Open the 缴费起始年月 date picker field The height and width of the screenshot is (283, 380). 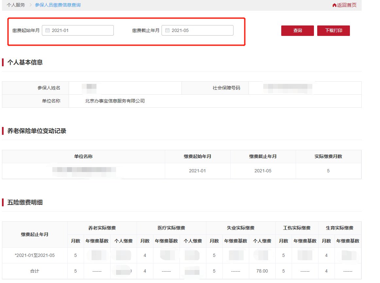coord(78,30)
